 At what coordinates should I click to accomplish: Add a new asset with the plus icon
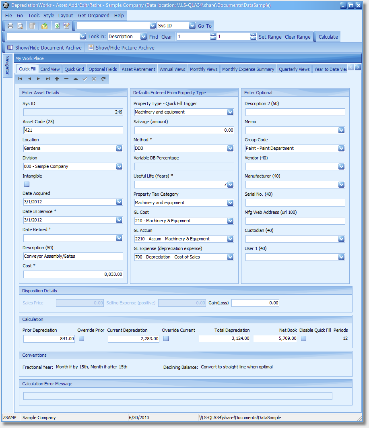pyautogui.click(x=57, y=79)
